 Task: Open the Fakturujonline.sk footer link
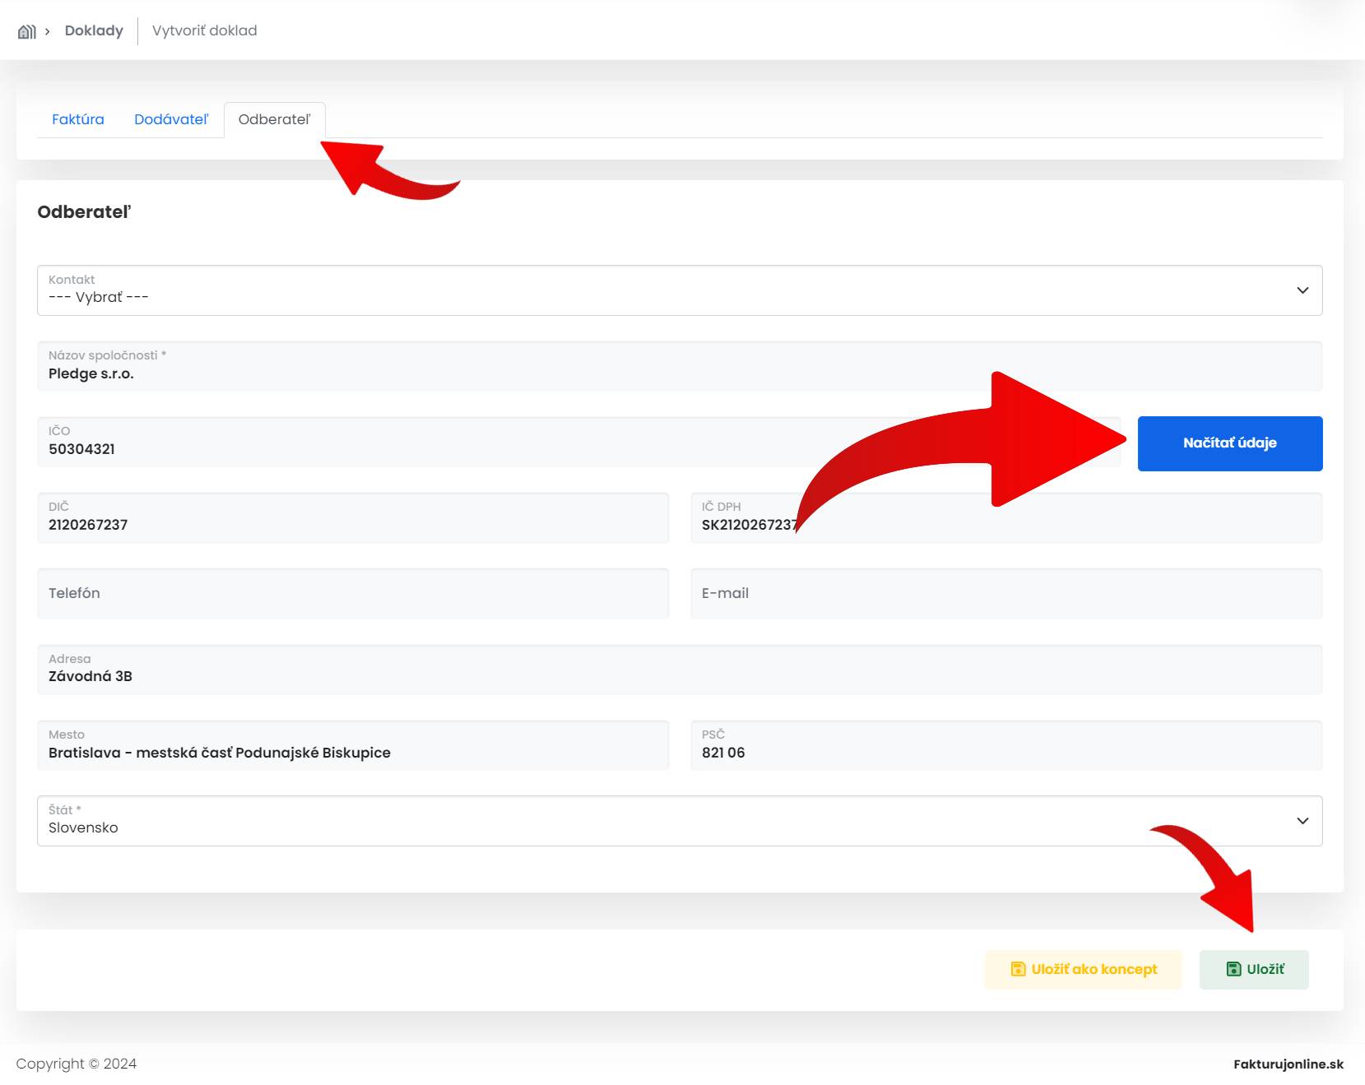1288,1064
